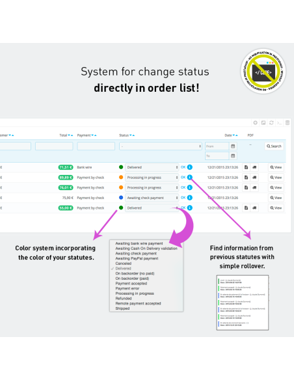Confirm status with OK for 75,90 € order
Viewport: 294px width, 380px height.
coord(183,198)
